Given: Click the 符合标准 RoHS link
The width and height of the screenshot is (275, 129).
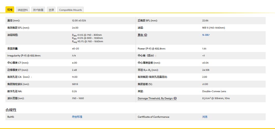Looking at the screenshot, I should [77, 117].
